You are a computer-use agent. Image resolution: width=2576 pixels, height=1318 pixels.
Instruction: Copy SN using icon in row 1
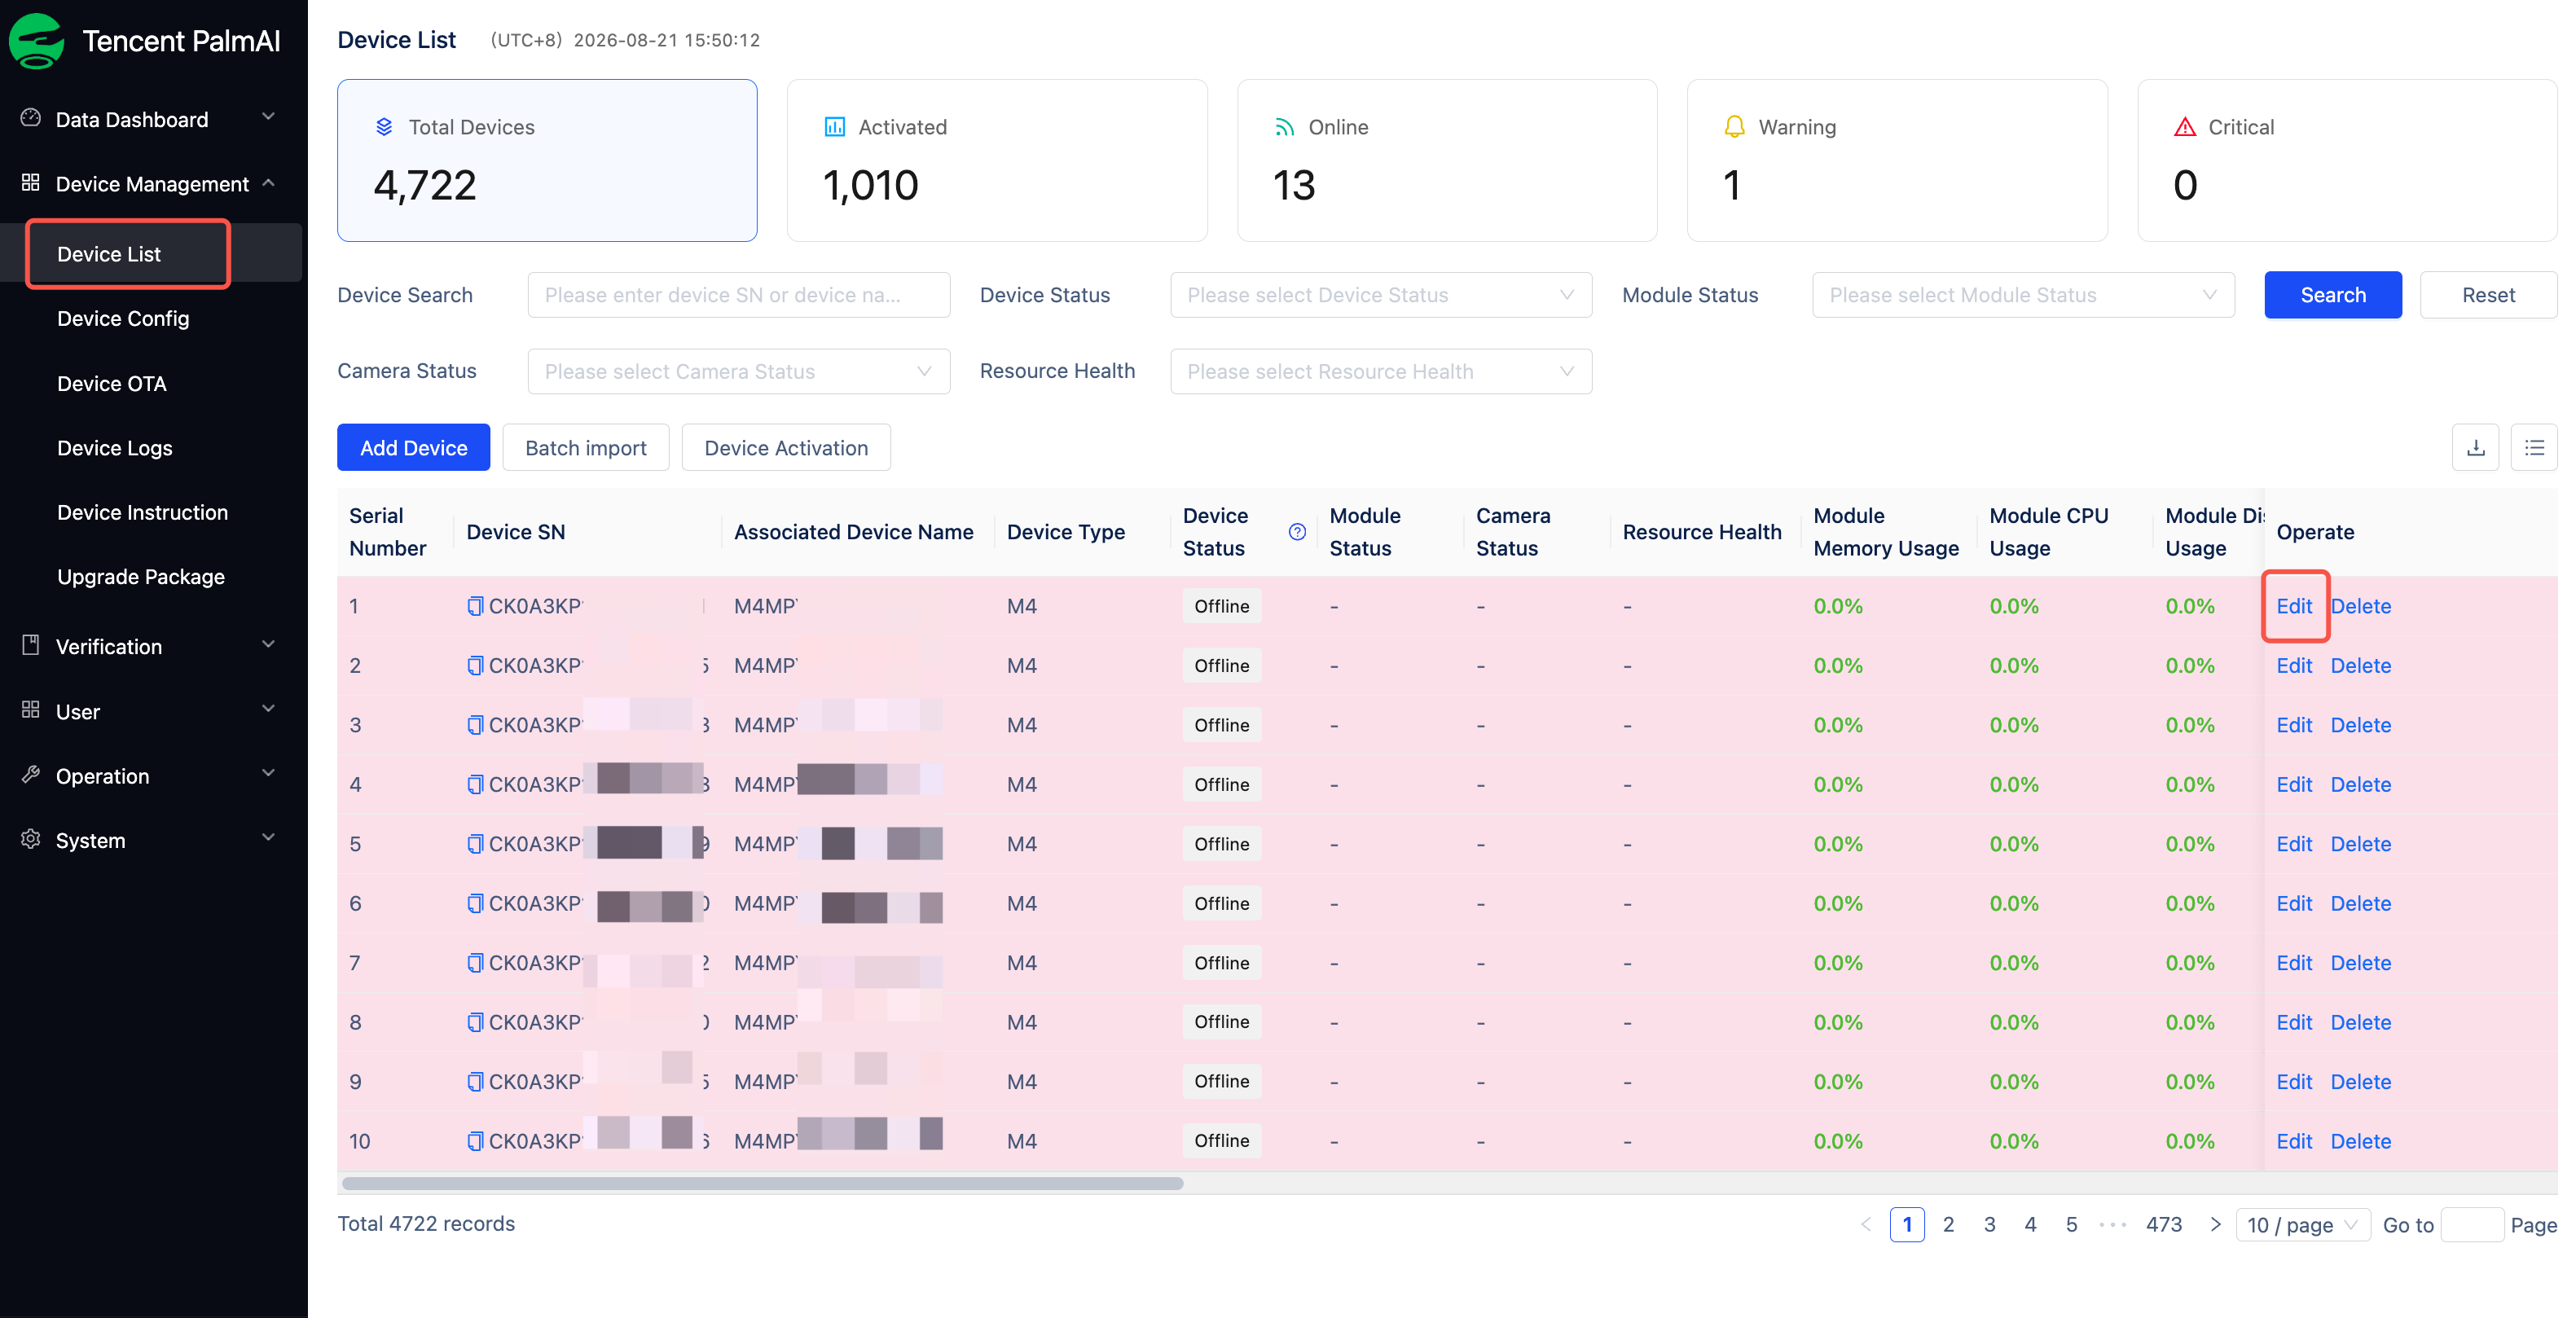tap(475, 606)
